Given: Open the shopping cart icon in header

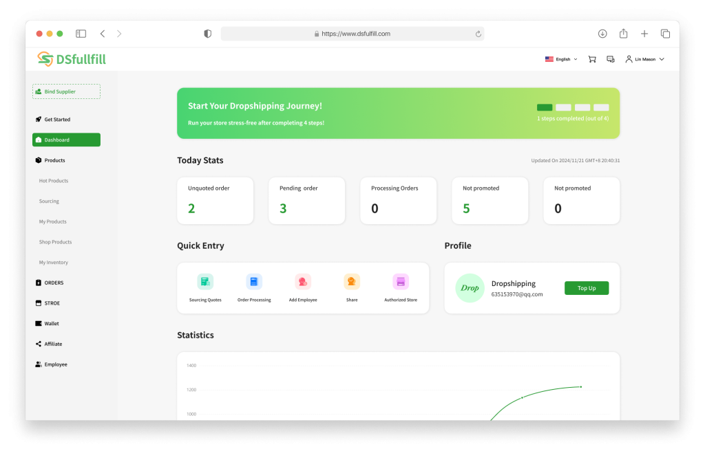Looking at the screenshot, I should [x=592, y=59].
